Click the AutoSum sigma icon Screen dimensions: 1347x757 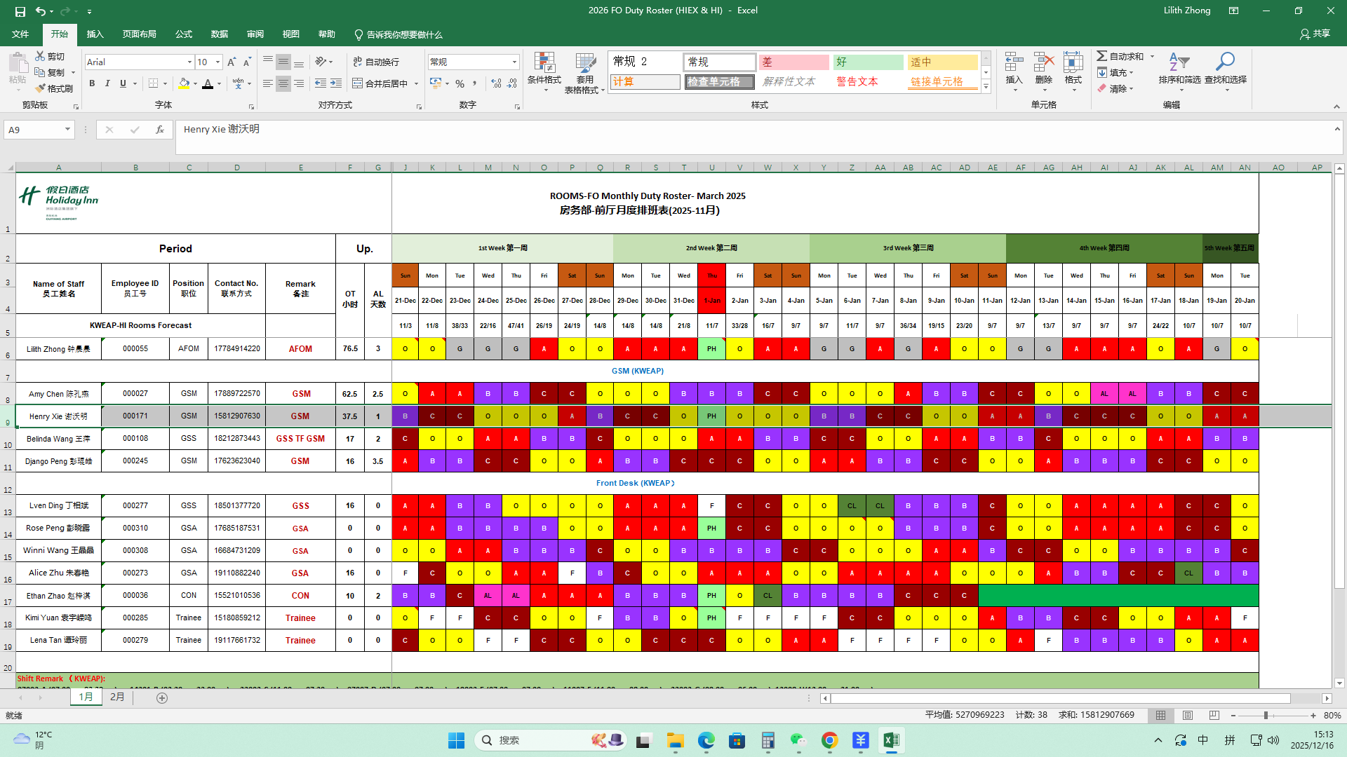point(1102,56)
